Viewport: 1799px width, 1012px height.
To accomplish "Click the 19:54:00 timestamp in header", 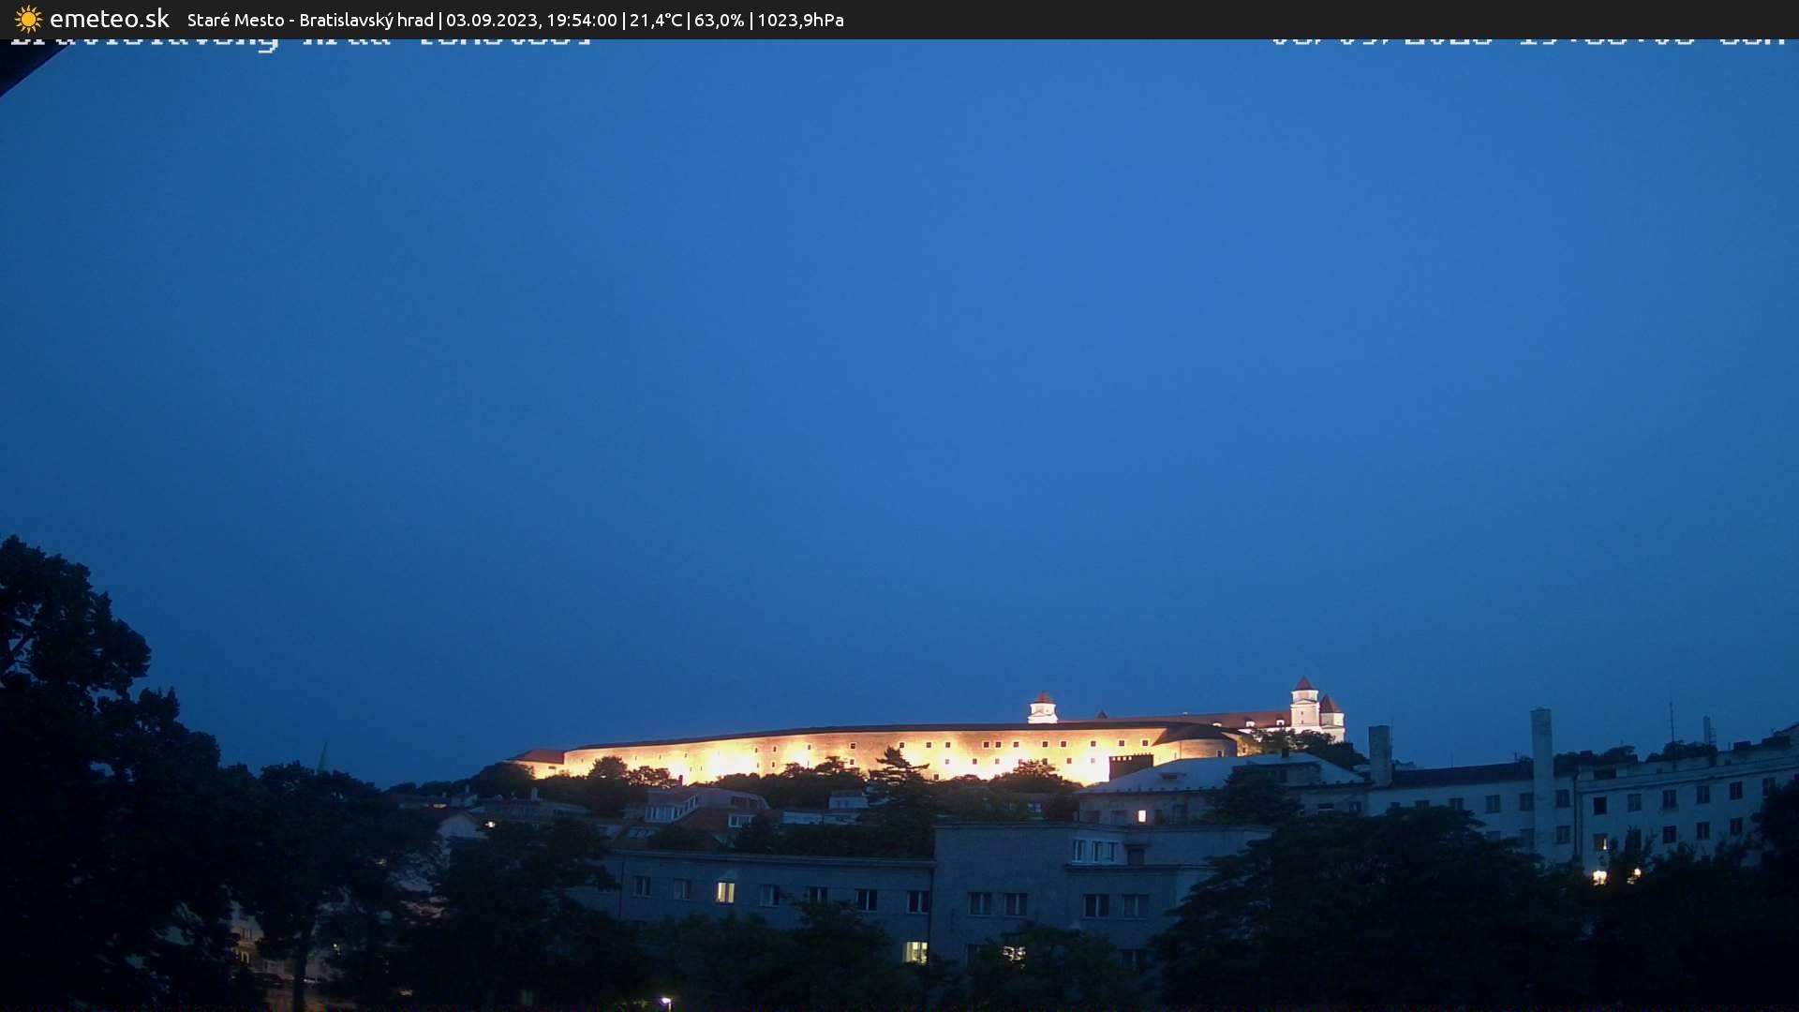I will [582, 20].
